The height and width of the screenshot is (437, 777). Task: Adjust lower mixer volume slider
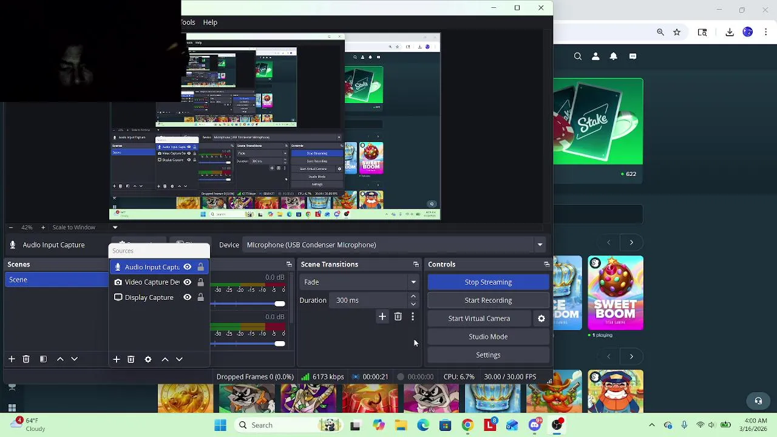(279, 344)
